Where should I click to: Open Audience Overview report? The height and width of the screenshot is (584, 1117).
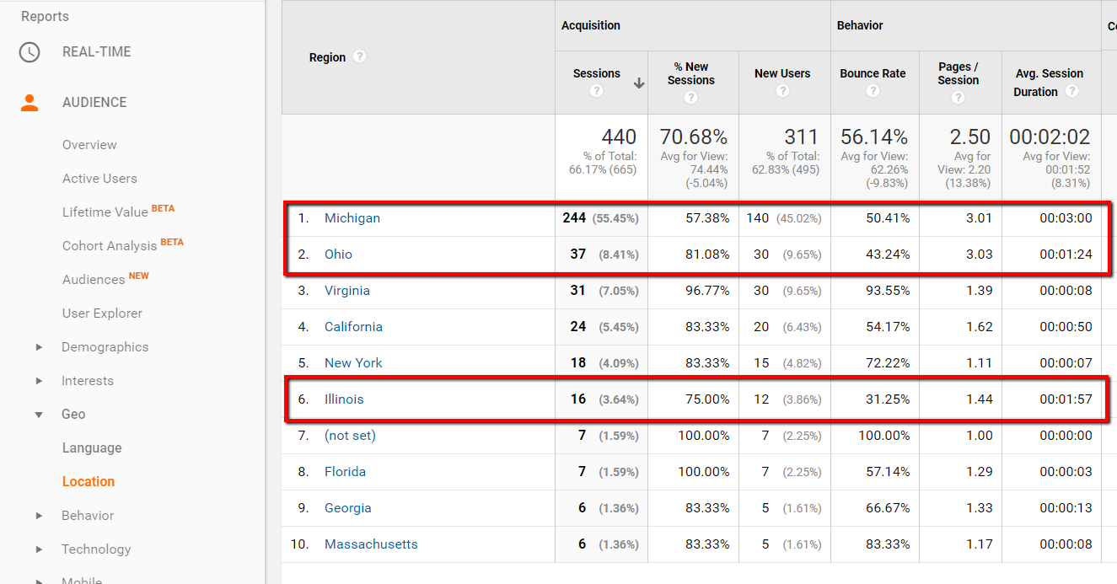click(89, 145)
